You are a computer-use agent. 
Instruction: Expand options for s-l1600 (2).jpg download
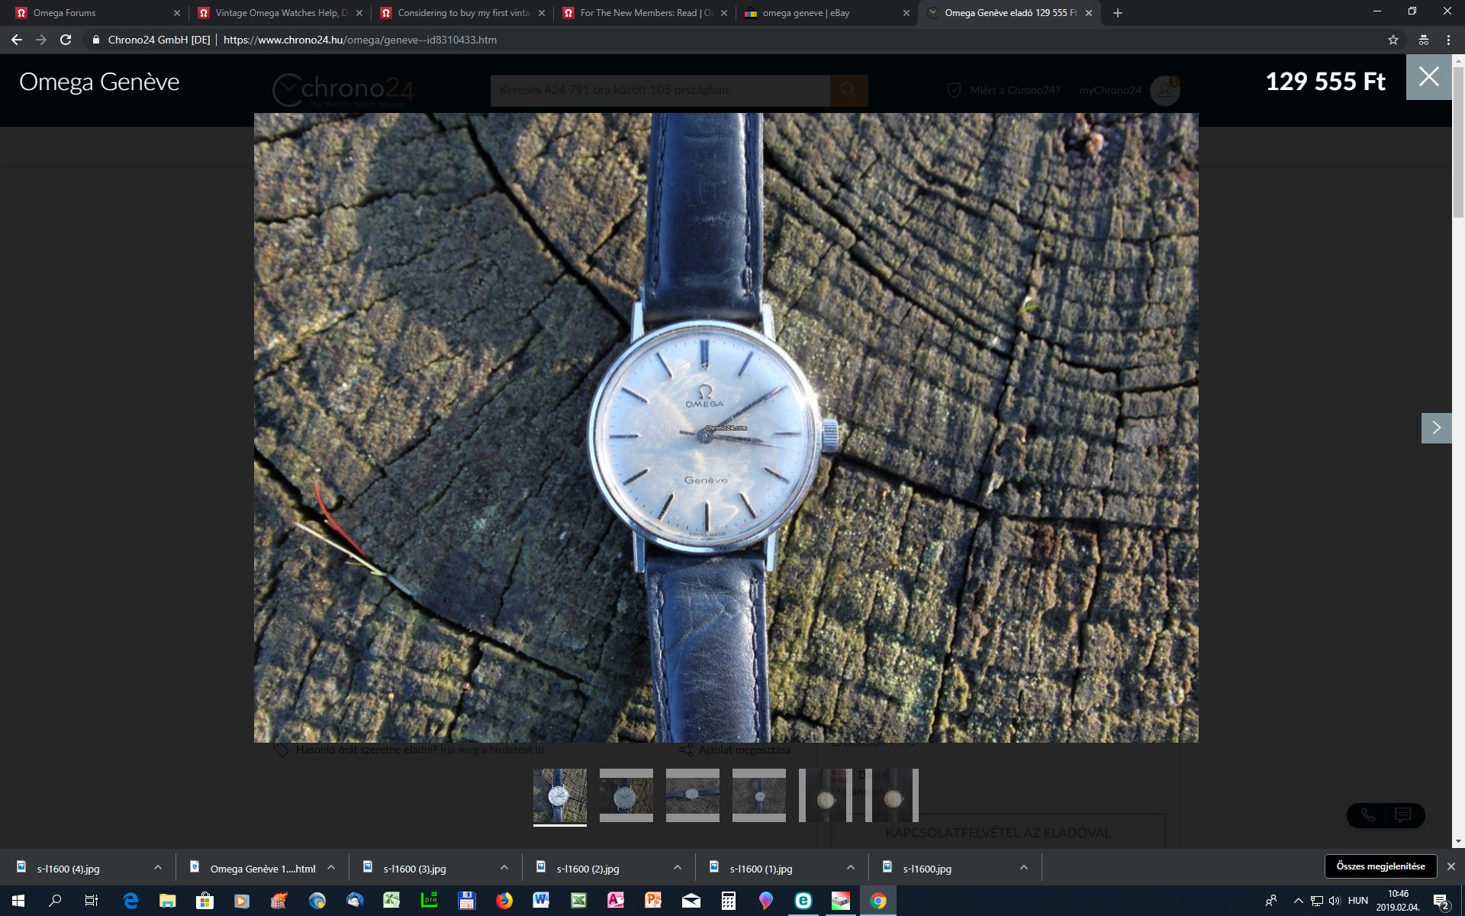(678, 868)
